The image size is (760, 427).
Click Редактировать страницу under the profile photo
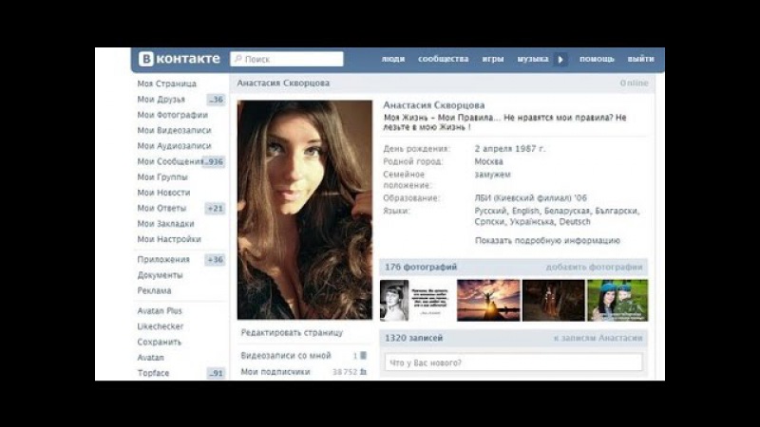tap(292, 333)
